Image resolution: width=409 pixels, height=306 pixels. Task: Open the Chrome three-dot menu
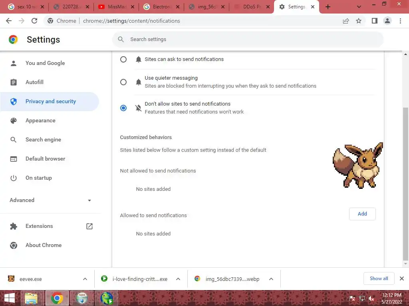(x=400, y=21)
